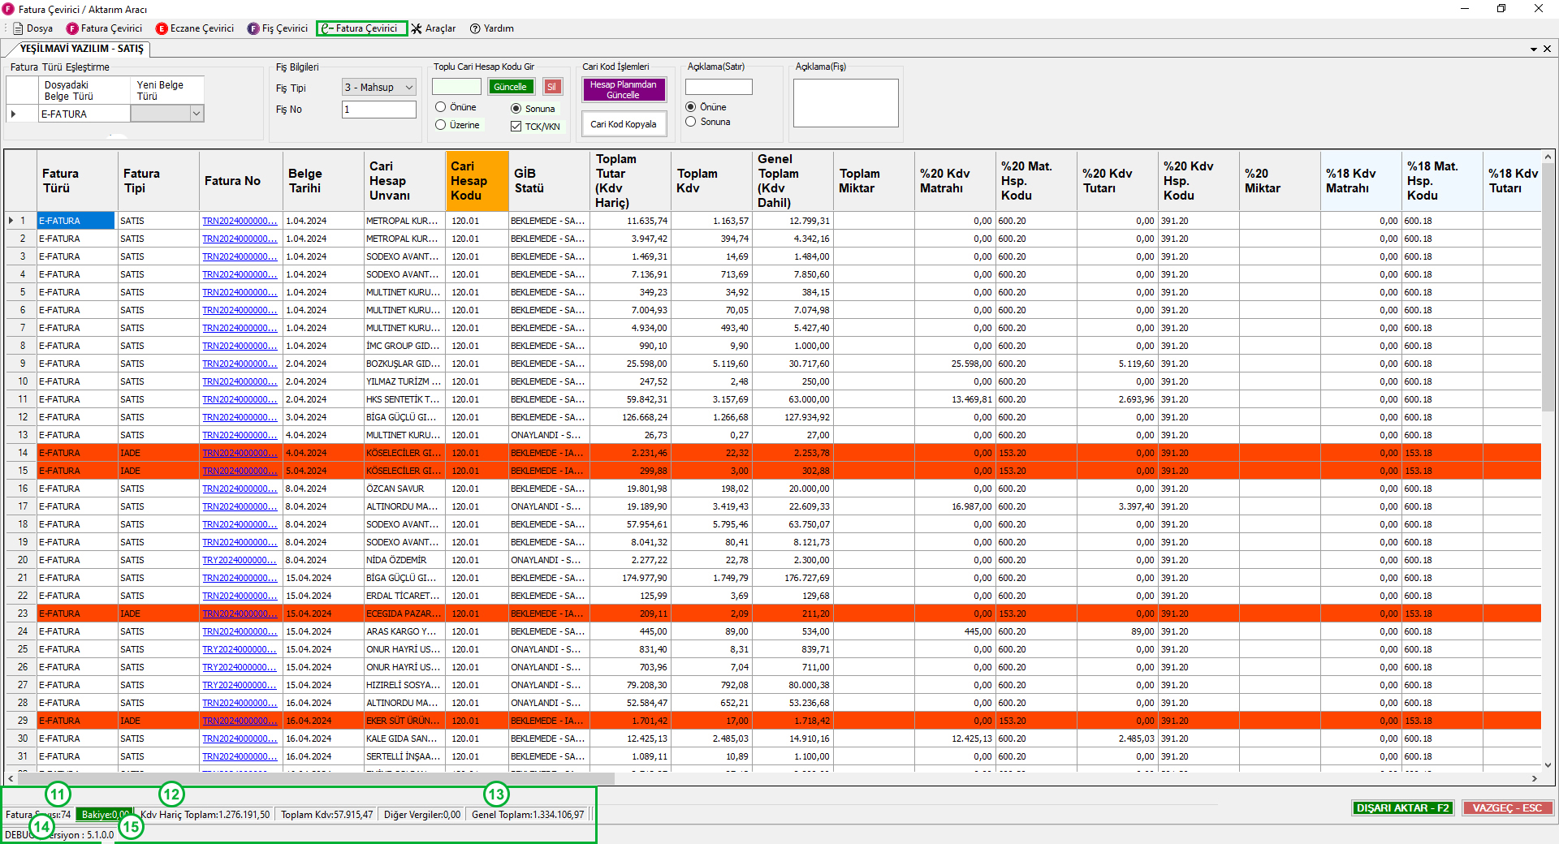Viewport: 1559px width, 844px height.
Task: Click the row indicator arrow of E-FATURA mapping row
Action: pyautogui.click(x=14, y=114)
